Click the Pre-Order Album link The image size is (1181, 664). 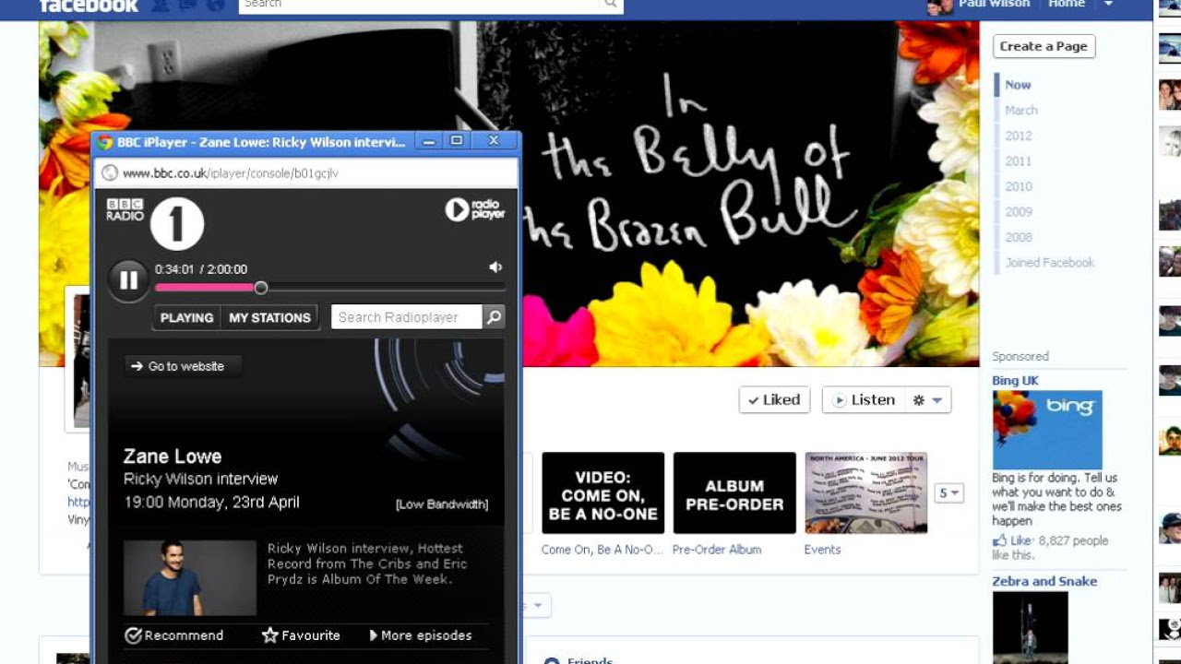point(717,550)
